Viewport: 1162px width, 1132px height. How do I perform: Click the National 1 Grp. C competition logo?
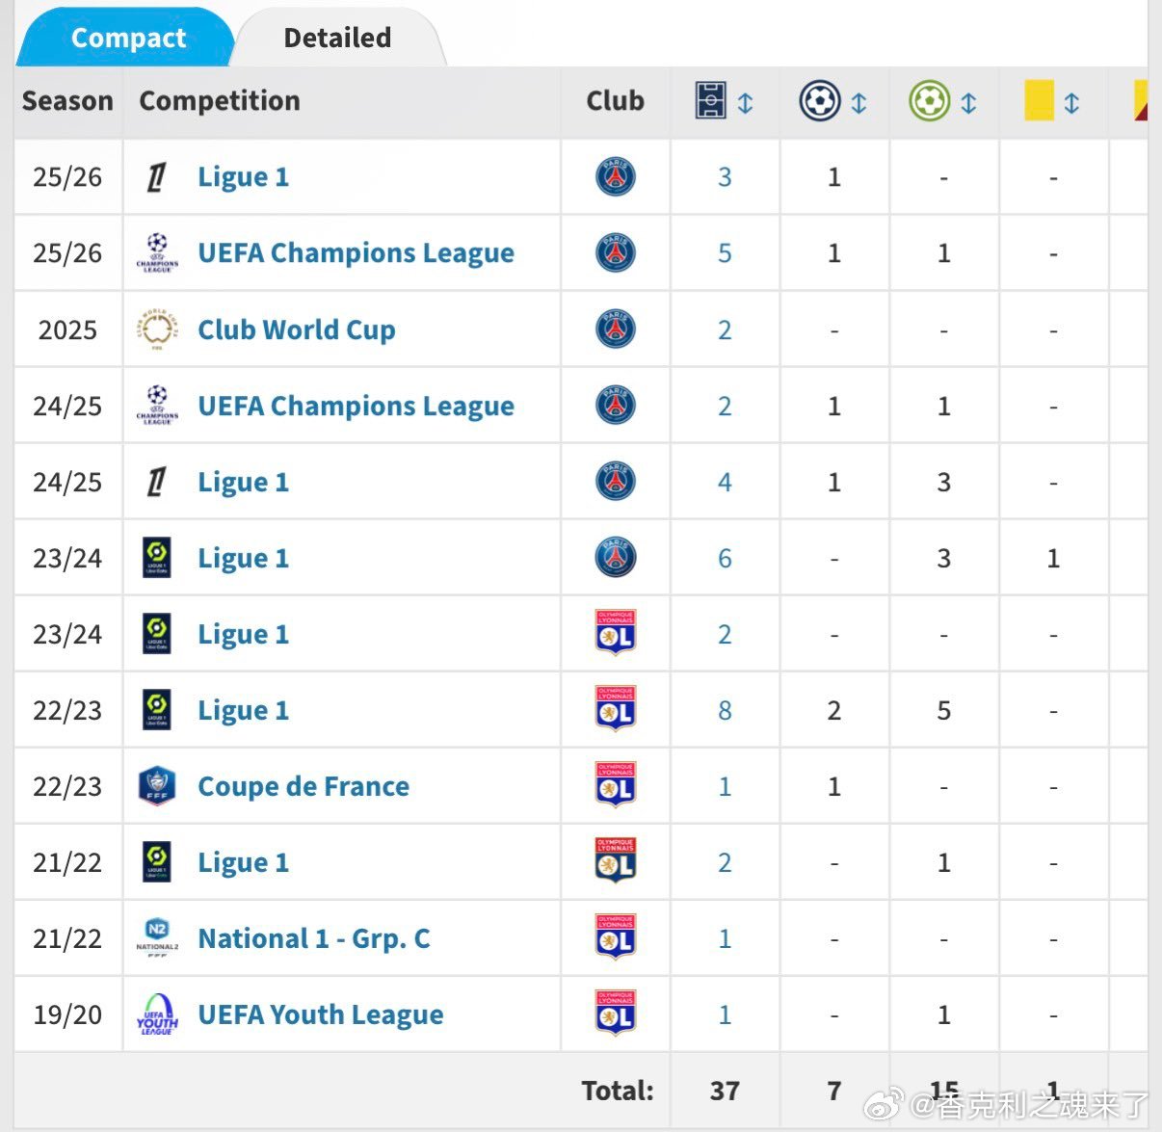tap(157, 938)
